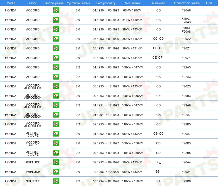
Task: Click the fuel icon in the F22A7 row
Action: tap(56, 115)
